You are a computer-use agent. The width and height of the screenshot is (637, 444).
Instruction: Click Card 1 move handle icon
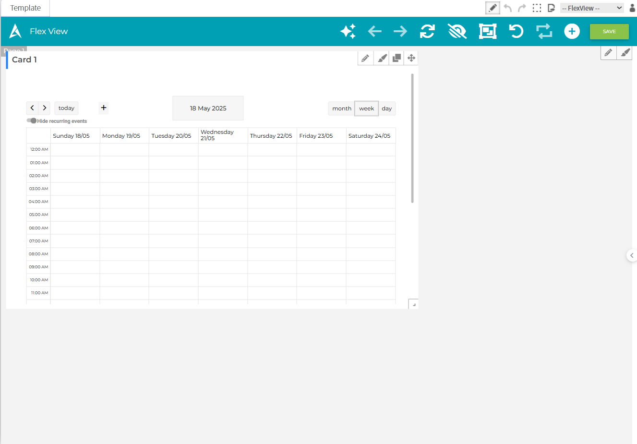click(411, 58)
